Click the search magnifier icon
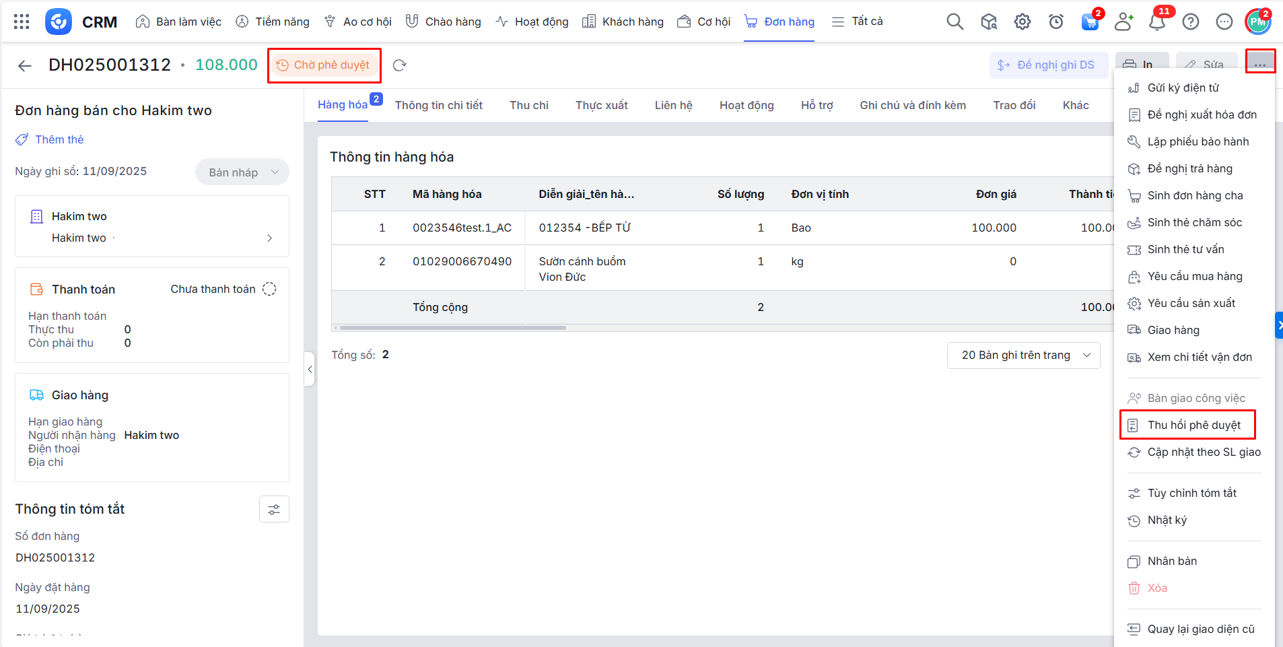The width and height of the screenshot is (1283, 647). [955, 22]
